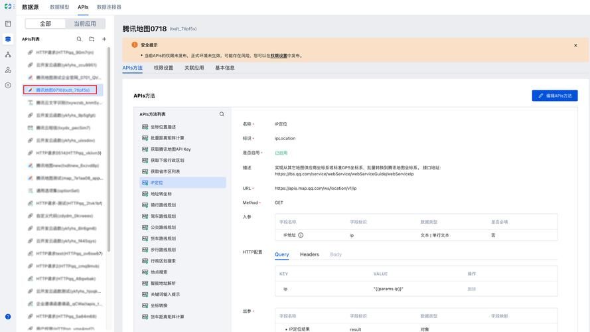Open the APIs top tab
Viewport: 590px width, 332px height.
83,7
